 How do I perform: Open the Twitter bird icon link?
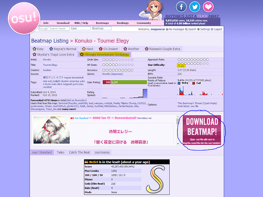(x=194, y=7)
